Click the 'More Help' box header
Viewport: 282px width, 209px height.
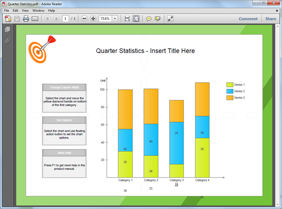tap(64, 153)
